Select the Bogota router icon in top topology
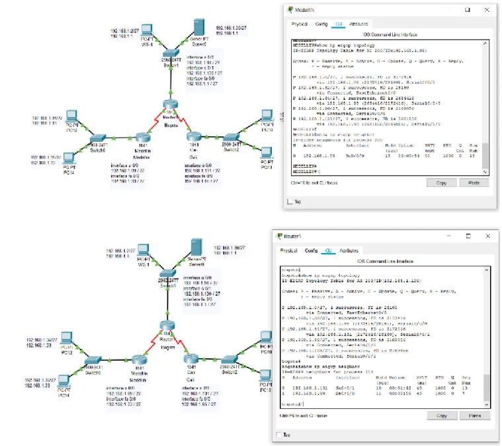The image size is (502, 446). pos(171,104)
